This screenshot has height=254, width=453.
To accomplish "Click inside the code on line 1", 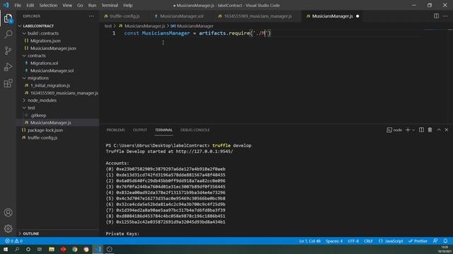I will pos(197,33).
